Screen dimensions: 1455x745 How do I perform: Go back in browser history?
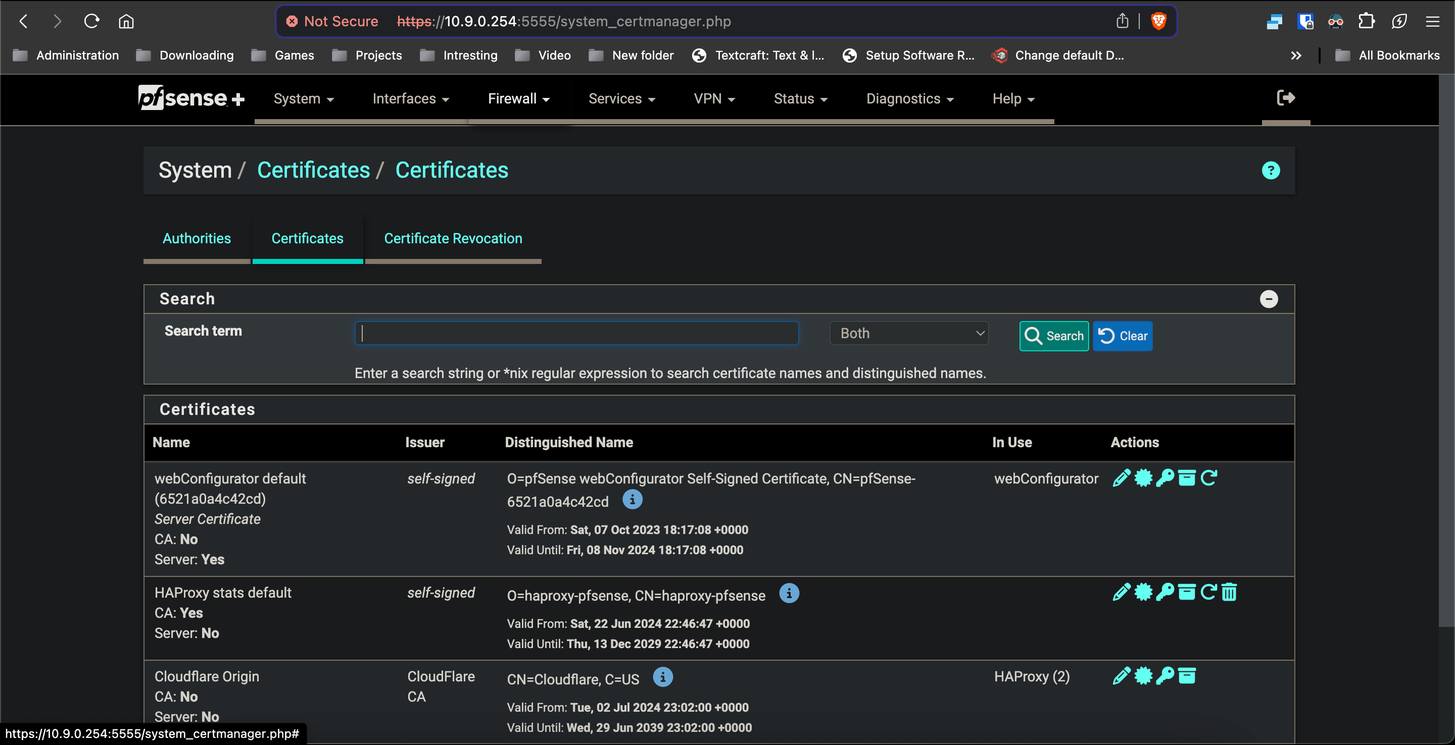[x=24, y=21]
